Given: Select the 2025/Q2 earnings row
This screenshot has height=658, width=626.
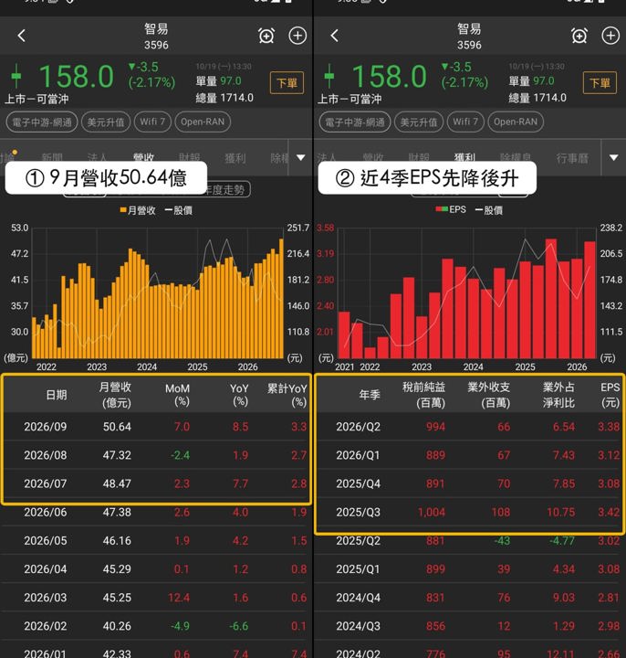Looking at the screenshot, I should (x=469, y=540).
